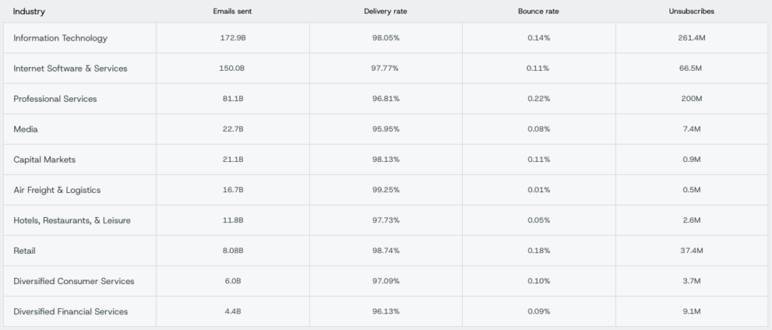Click Air Freight & Logistics row label
772x330 pixels.
(57, 190)
